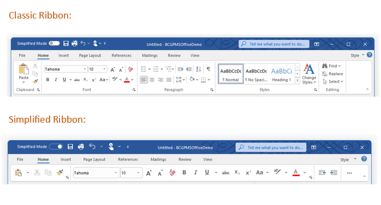Click text highlight pen in Simplified Ribbon
The height and width of the screenshot is (205, 381).
(277, 172)
